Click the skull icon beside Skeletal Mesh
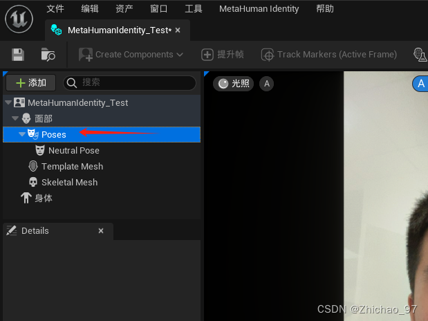 coord(33,182)
